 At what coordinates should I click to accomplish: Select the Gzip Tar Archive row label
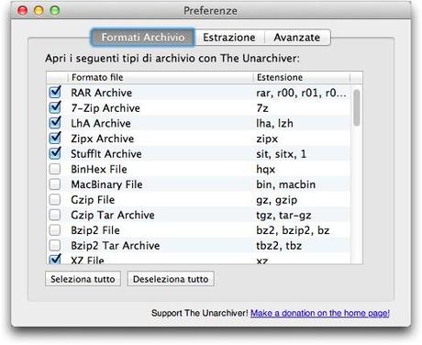pos(113,215)
